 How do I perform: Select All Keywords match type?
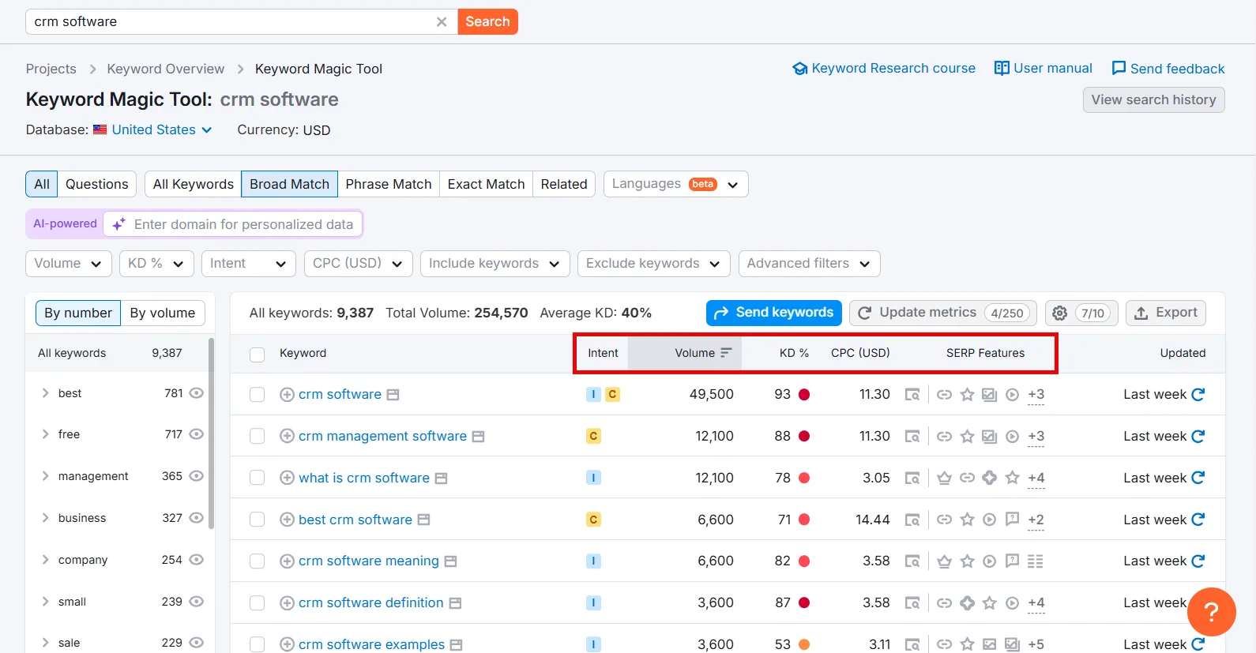click(x=194, y=184)
